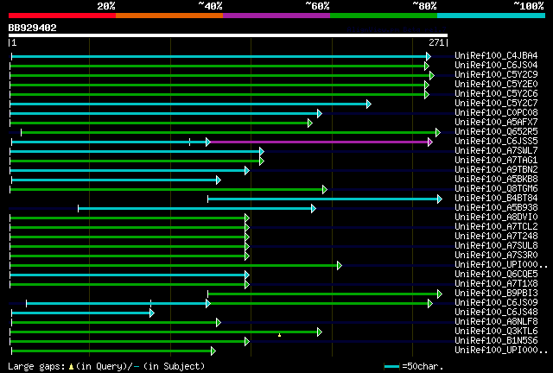
Task: Click the =50char. scale text
Action: 423,366
